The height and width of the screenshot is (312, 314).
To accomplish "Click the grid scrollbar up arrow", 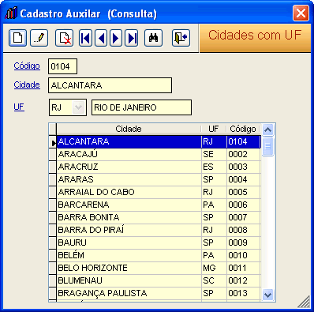I will (267, 130).
